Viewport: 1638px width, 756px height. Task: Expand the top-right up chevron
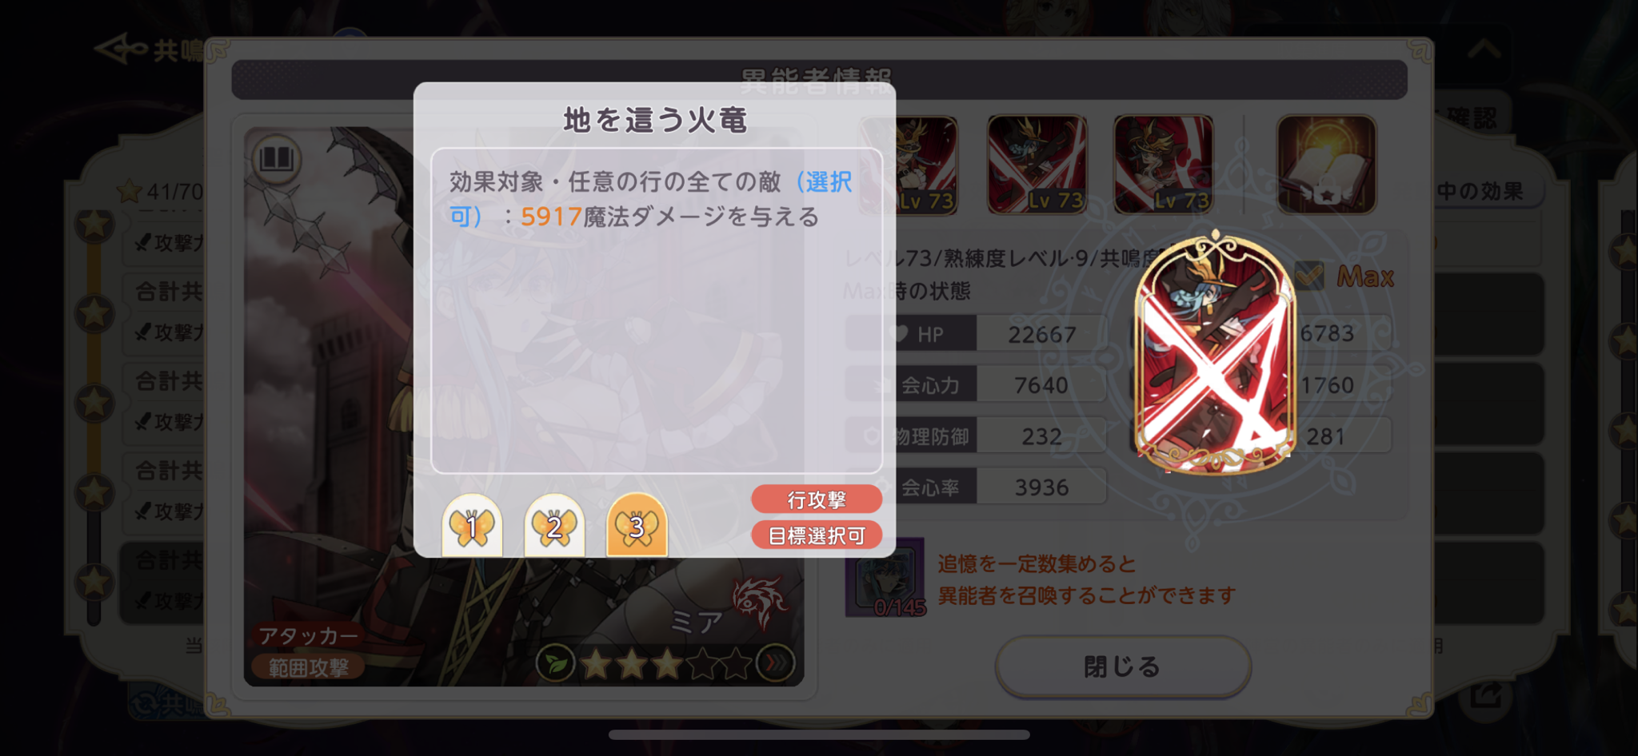pyautogui.click(x=1484, y=50)
